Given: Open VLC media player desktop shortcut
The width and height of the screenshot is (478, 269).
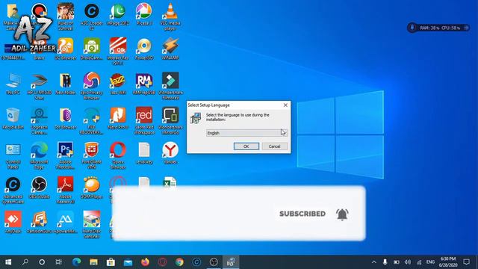Looking at the screenshot, I should [x=170, y=16].
